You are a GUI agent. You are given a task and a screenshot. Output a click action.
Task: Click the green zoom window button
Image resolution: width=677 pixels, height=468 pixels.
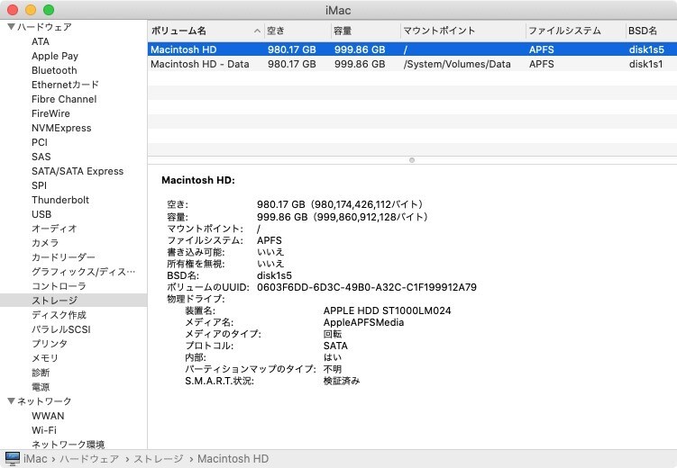coord(48,9)
